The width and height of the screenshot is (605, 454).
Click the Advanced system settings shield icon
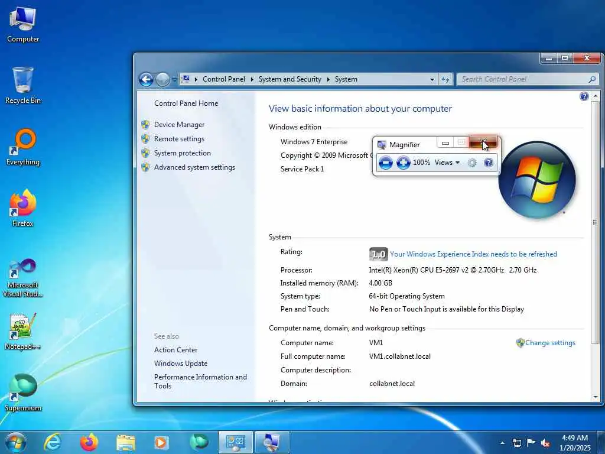click(x=145, y=167)
